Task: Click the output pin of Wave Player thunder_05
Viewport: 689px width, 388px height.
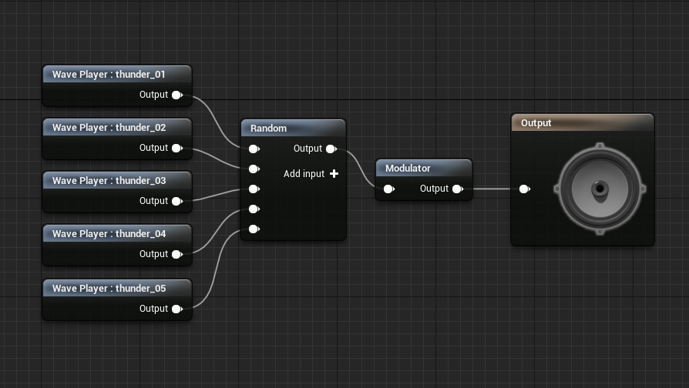Action: [x=176, y=309]
